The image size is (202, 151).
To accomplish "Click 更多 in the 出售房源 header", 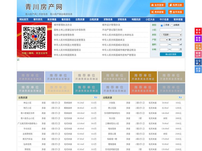I will [96, 98].
